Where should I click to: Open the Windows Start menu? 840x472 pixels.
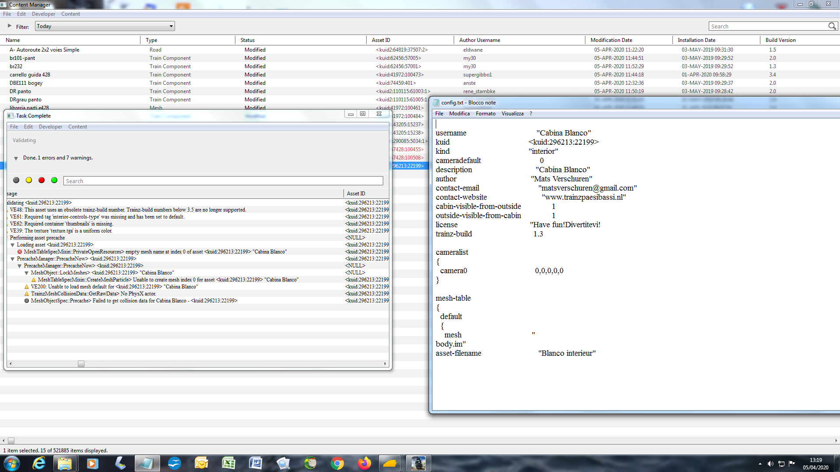12,463
